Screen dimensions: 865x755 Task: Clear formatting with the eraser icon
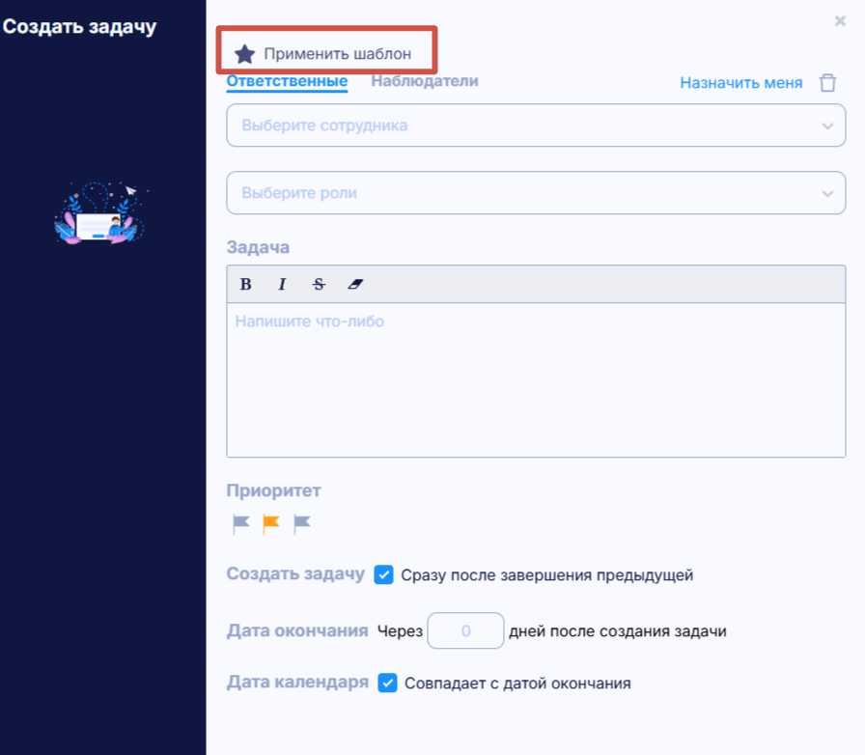[x=355, y=284]
